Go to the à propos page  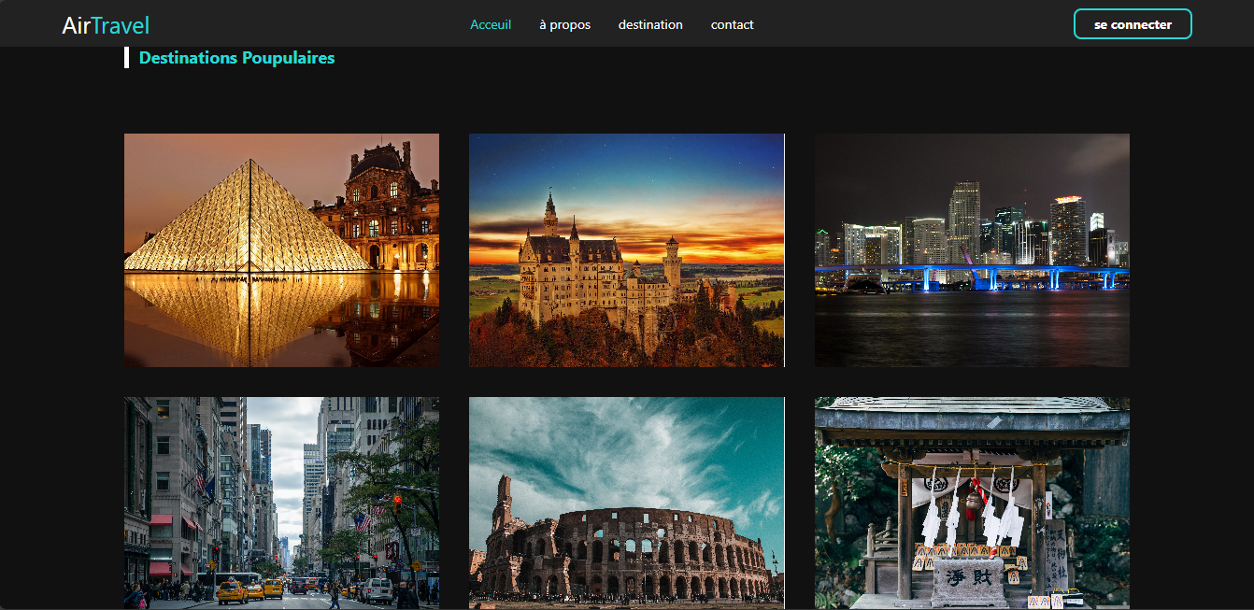564,24
